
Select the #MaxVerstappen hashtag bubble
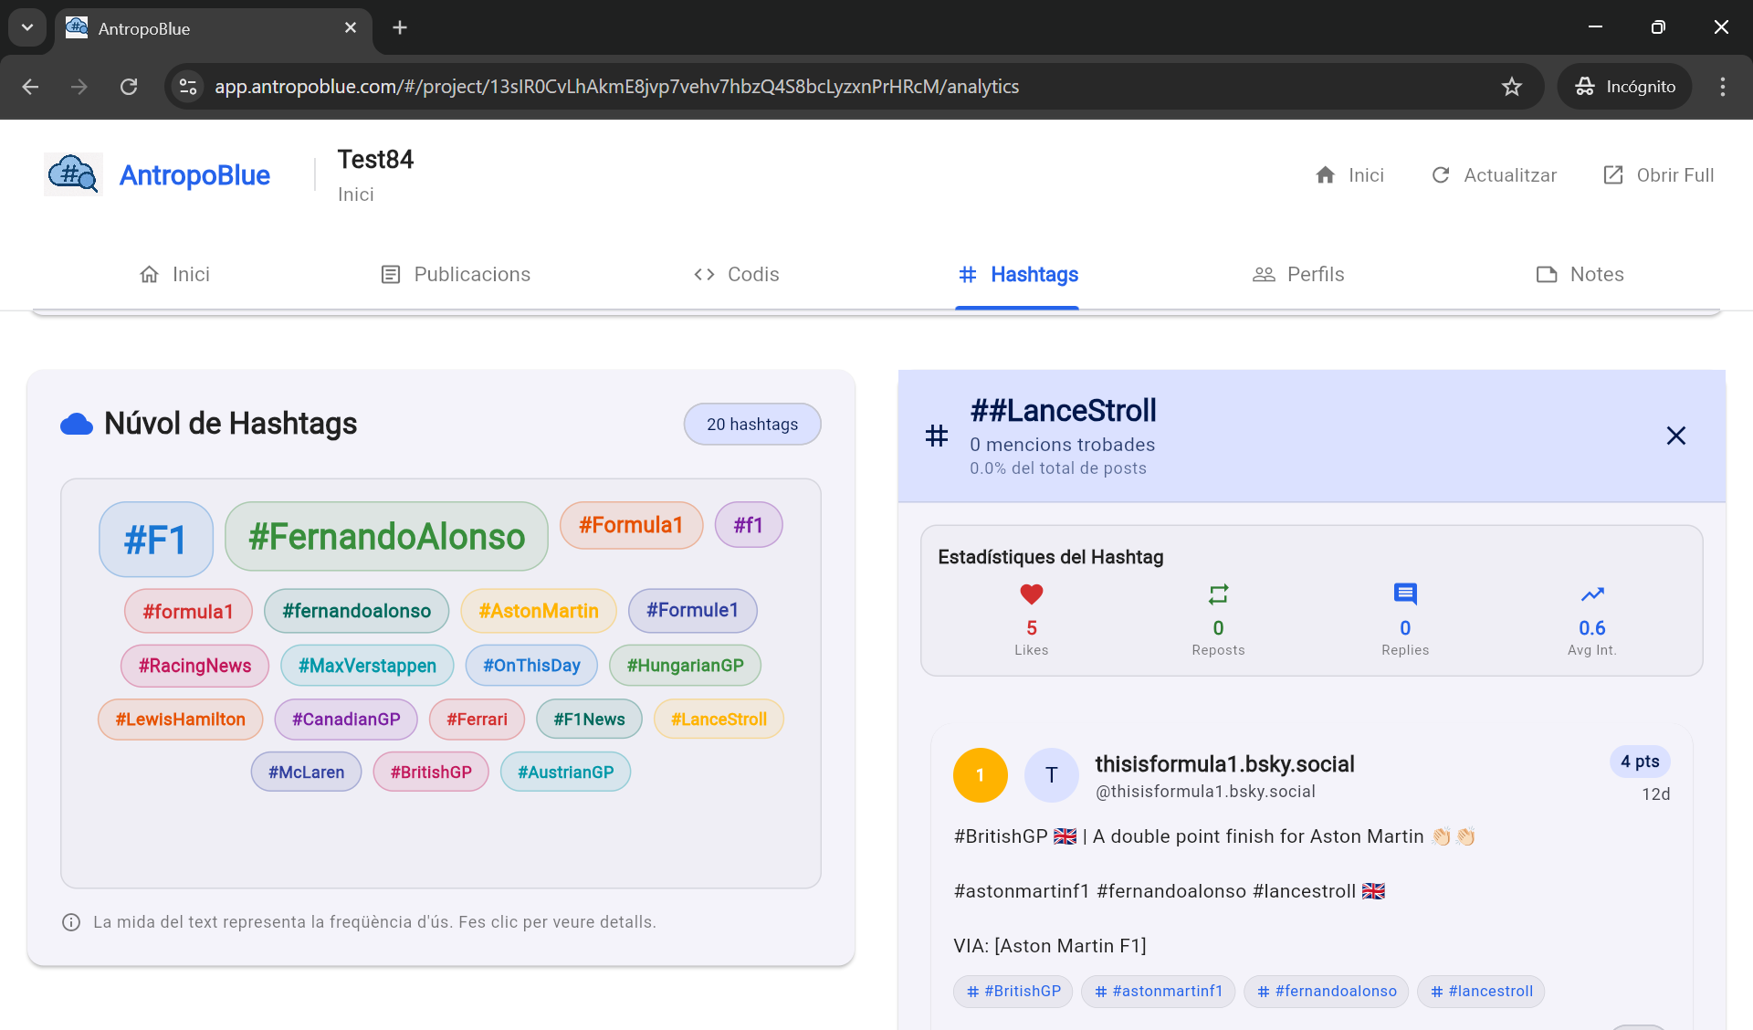(x=367, y=666)
